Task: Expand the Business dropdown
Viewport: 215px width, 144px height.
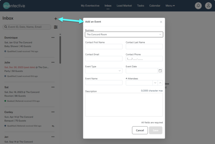Action: (x=160, y=34)
